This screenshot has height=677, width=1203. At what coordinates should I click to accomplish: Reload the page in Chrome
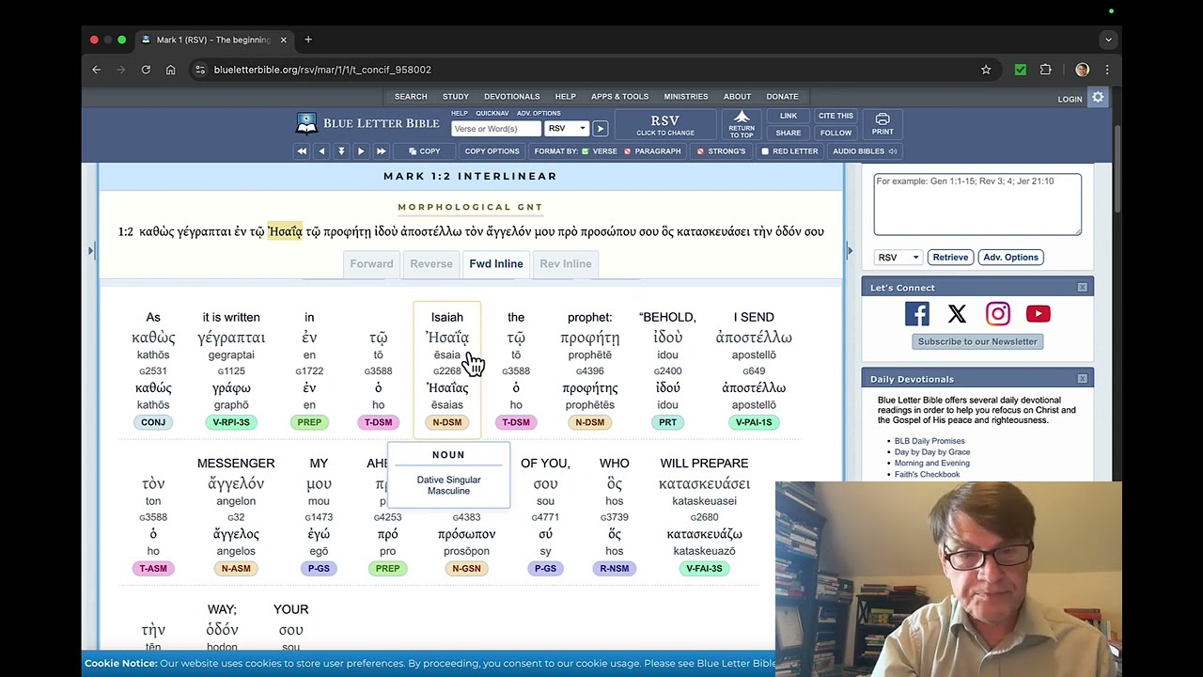pos(146,70)
